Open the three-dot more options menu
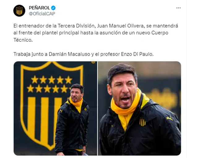Screen dimensions: 198x158 tap(178, 8)
